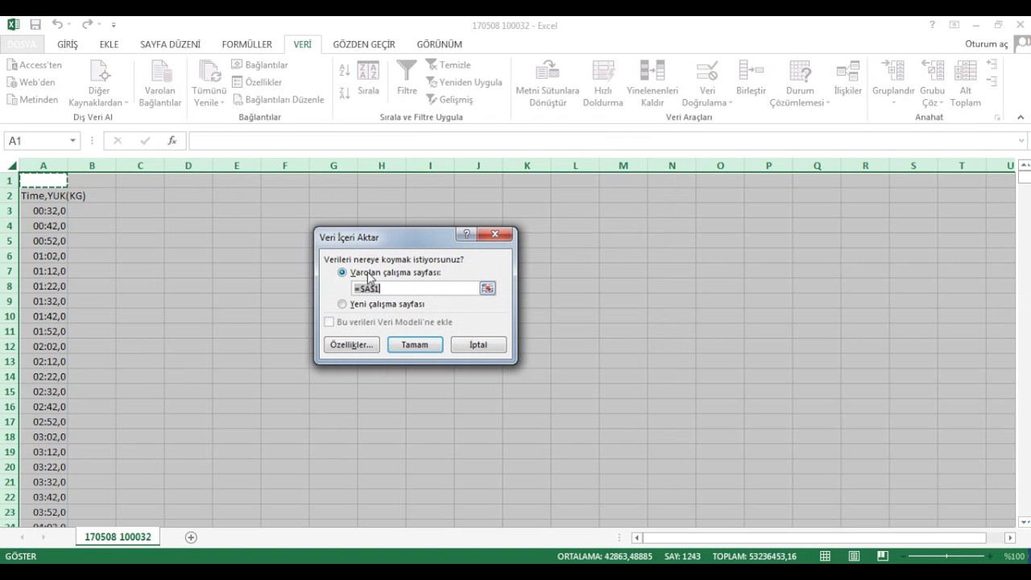Image resolution: width=1031 pixels, height=580 pixels.
Task: Click the Alt Toplam subtotal icon
Action: [x=965, y=71]
